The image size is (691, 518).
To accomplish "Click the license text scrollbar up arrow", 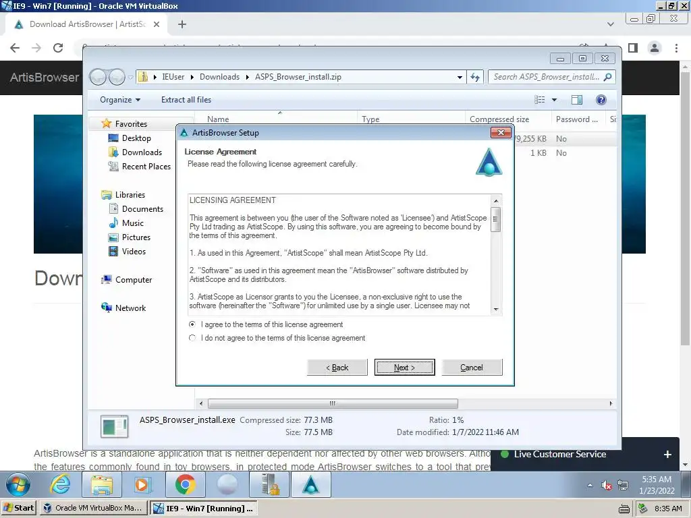I will point(496,200).
